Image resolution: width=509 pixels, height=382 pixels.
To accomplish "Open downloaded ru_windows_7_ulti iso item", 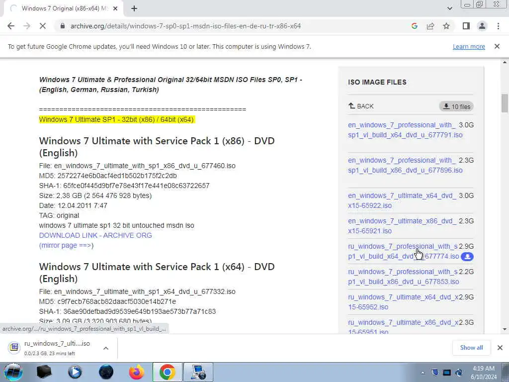I will (57, 348).
